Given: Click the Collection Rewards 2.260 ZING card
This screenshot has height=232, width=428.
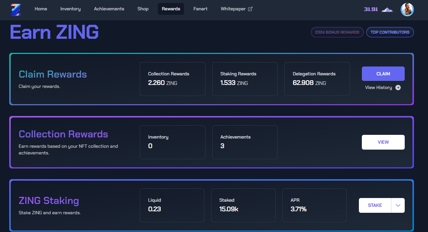Looking at the screenshot, I should coord(173,79).
